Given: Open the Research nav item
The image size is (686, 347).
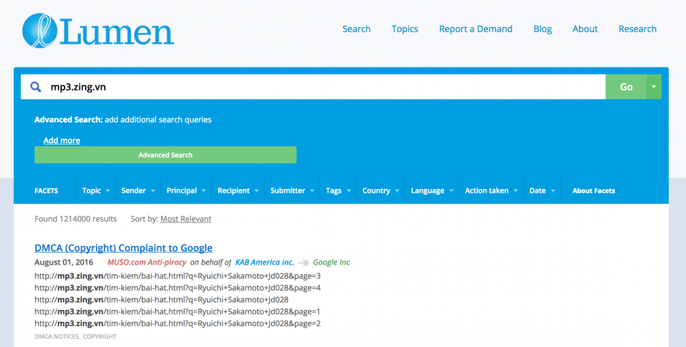Looking at the screenshot, I should coord(637,29).
